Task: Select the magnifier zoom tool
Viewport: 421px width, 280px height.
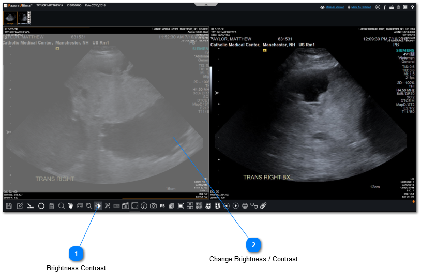Action: (62, 206)
